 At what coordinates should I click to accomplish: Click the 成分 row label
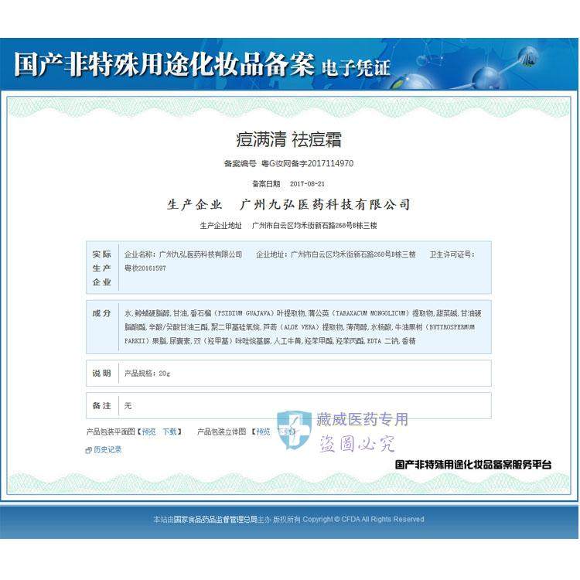click(102, 313)
